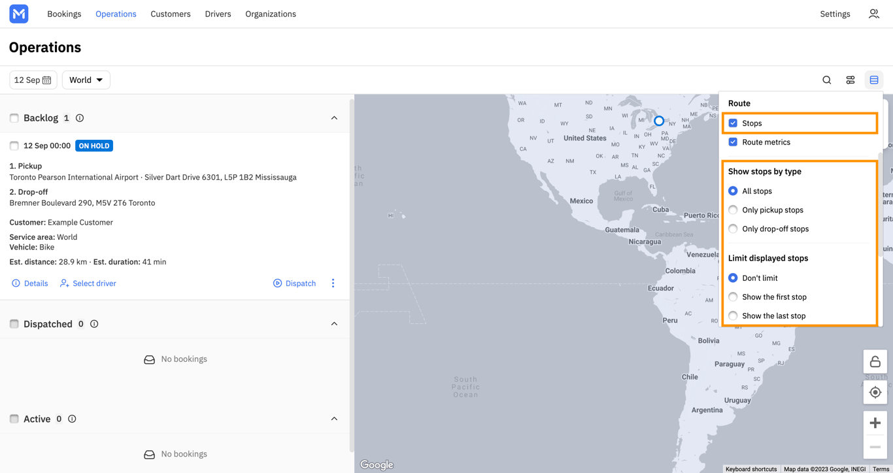Open the Operations tab
This screenshot has height=473, width=893.
pos(116,14)
